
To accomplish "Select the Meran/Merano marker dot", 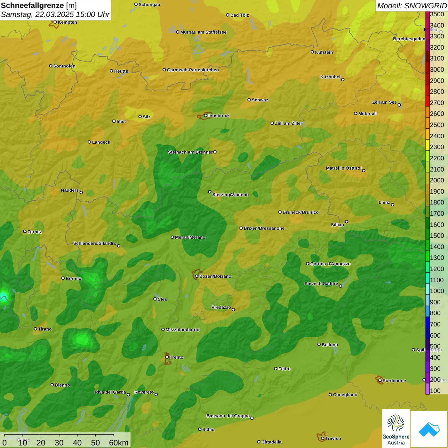I will (172, 237).
